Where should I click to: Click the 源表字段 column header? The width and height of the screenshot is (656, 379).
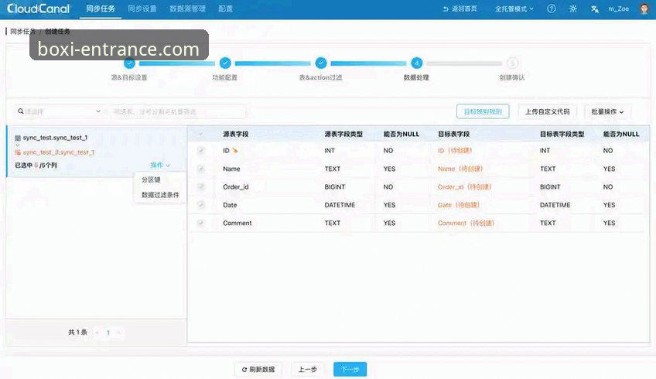click(x=235, y=134)
